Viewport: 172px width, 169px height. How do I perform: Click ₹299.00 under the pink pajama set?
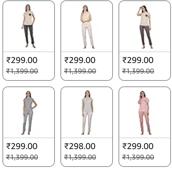point(138,146)
